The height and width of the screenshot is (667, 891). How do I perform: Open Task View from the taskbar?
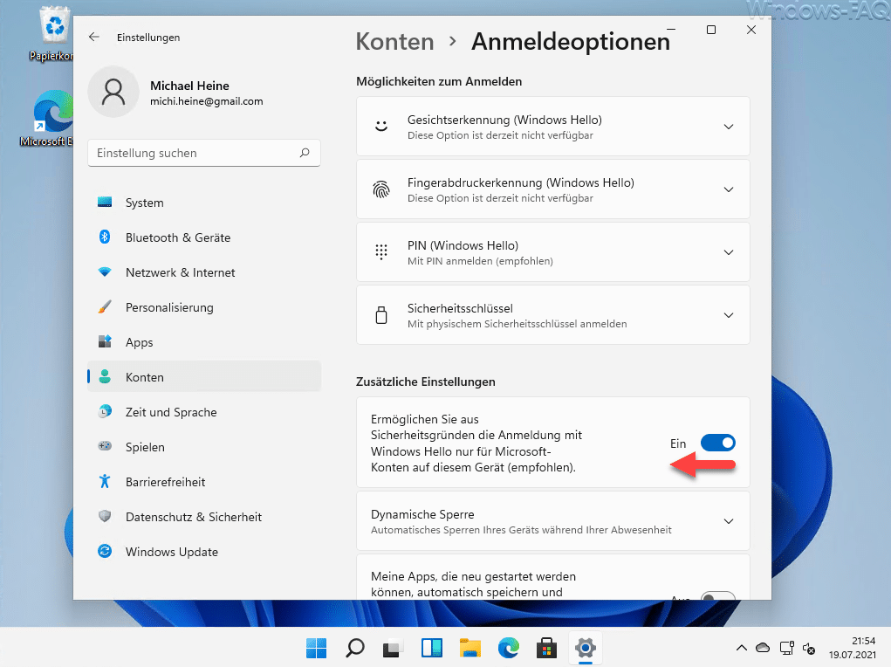pyautogui.click(x=393, y=648)
